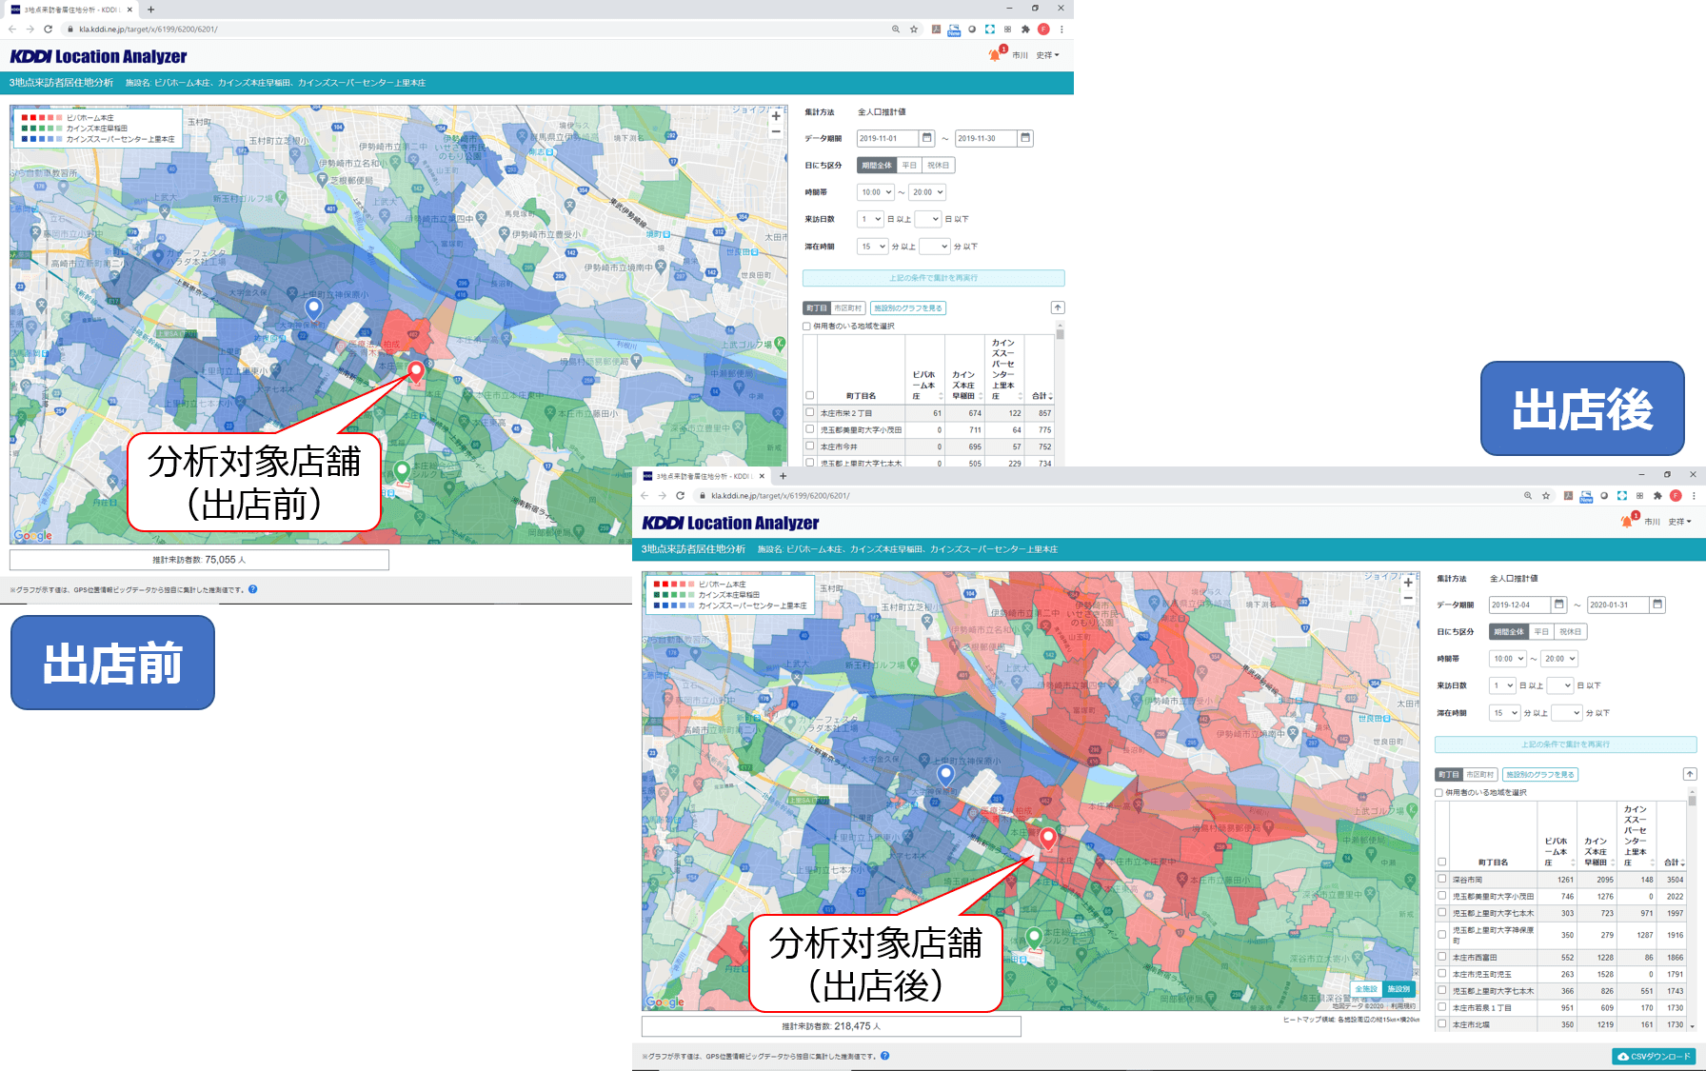The image size is (1706, 1071).
Task: Click scroll-to-top arrow in lower window
Action: click(x=1690, y=774)
